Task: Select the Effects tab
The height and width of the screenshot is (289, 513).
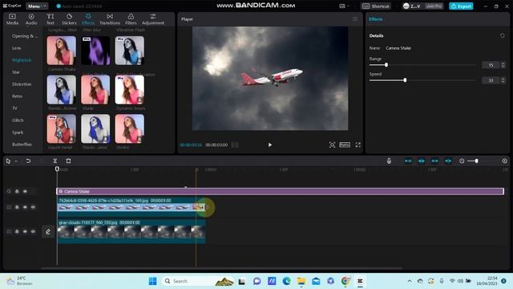Action: coord(88,19)
